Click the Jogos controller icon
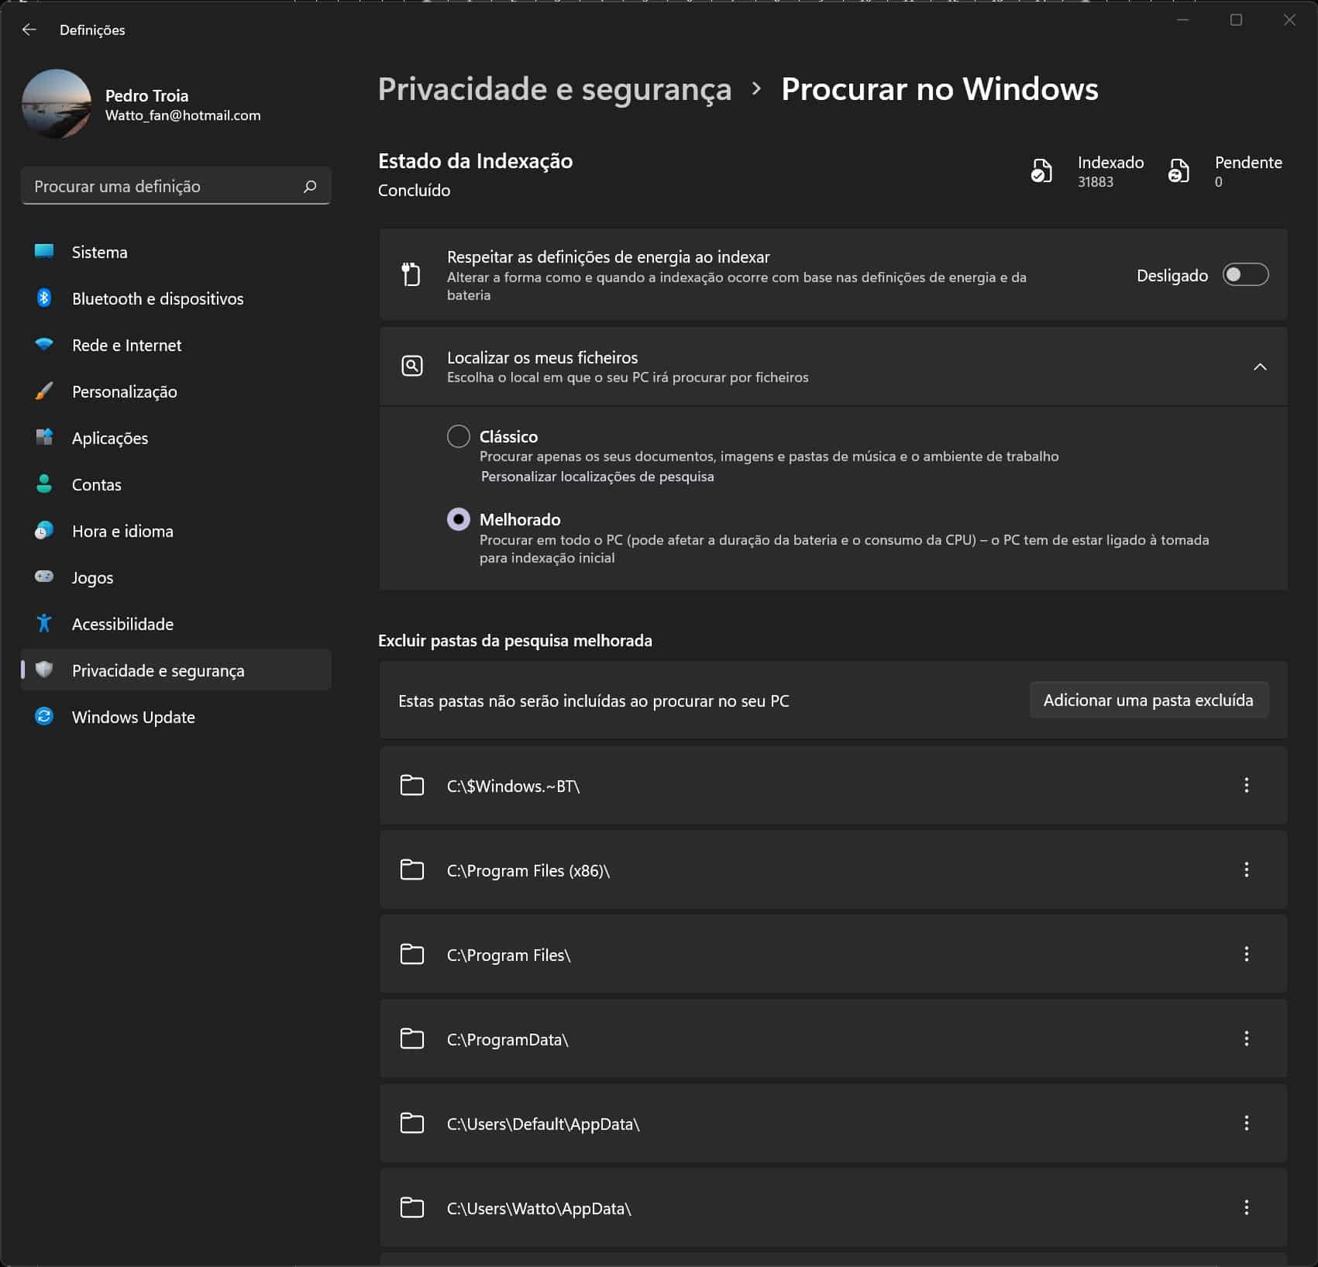1318x1267 pixels. (x=44, y=577)
